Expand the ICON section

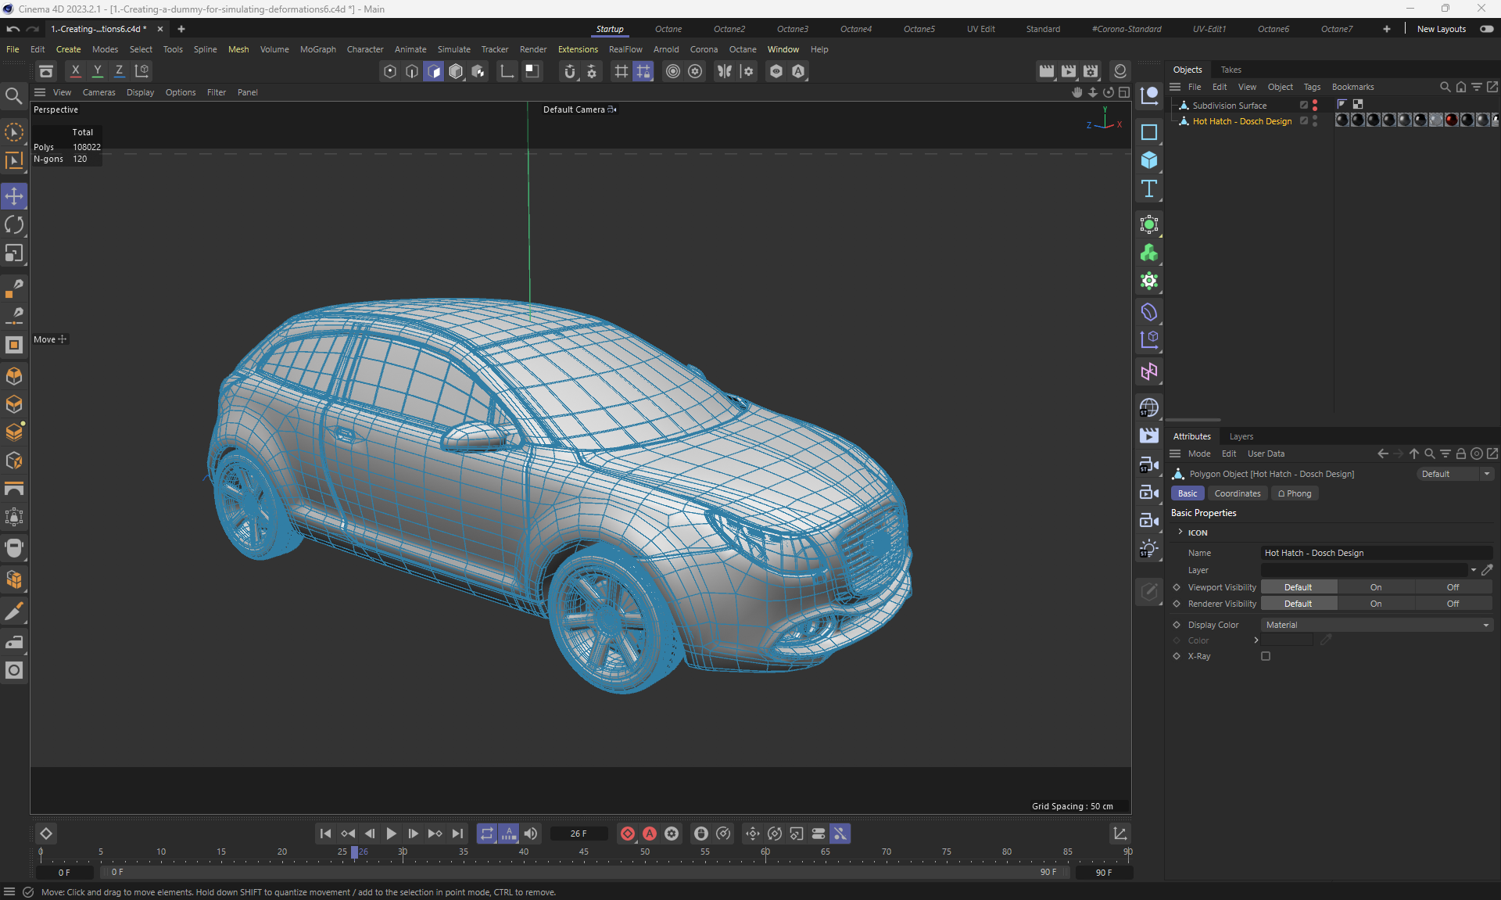coord(1180,532)
